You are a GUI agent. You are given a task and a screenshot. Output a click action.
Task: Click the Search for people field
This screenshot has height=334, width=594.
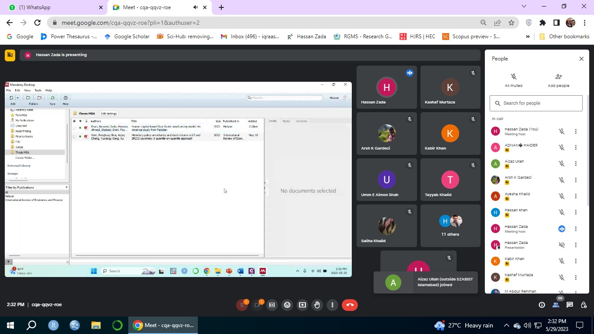pyautogui.click(x=536, y=103)
